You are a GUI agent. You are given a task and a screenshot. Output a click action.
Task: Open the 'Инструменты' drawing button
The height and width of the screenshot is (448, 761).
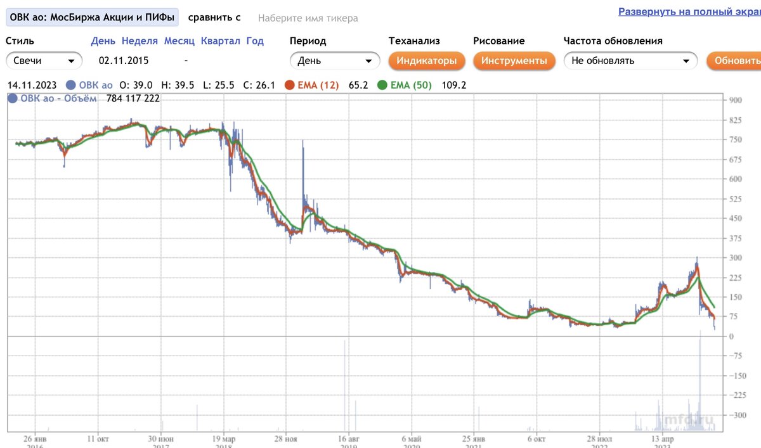[514, 61]
